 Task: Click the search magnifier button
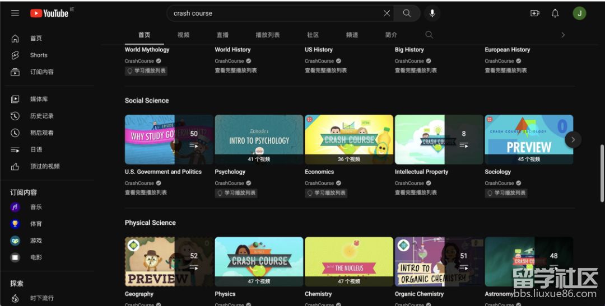(x=407, y=13)
